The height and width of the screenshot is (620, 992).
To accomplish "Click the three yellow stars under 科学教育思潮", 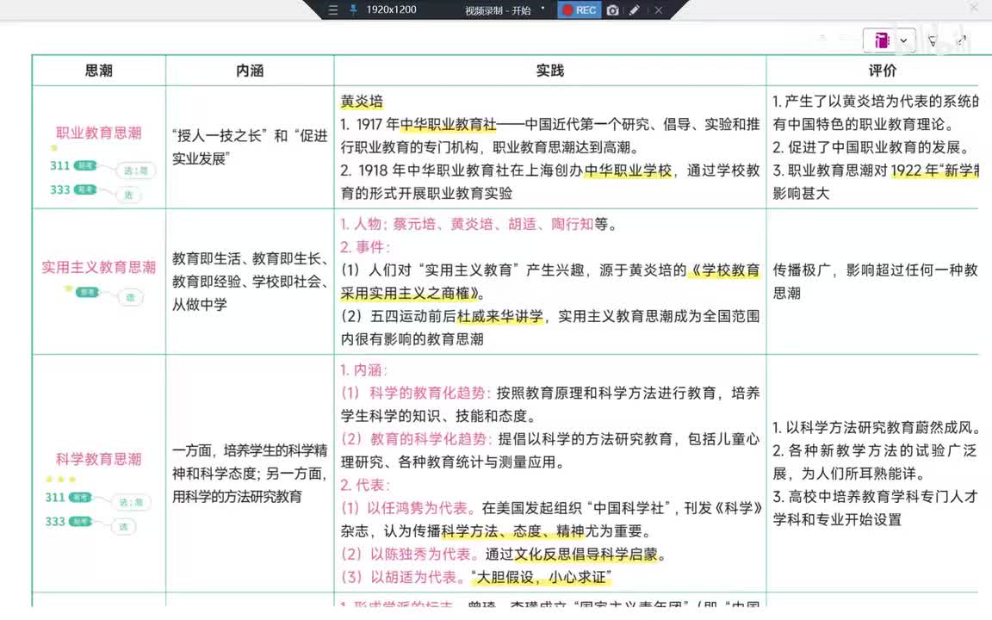I will 60,479.
